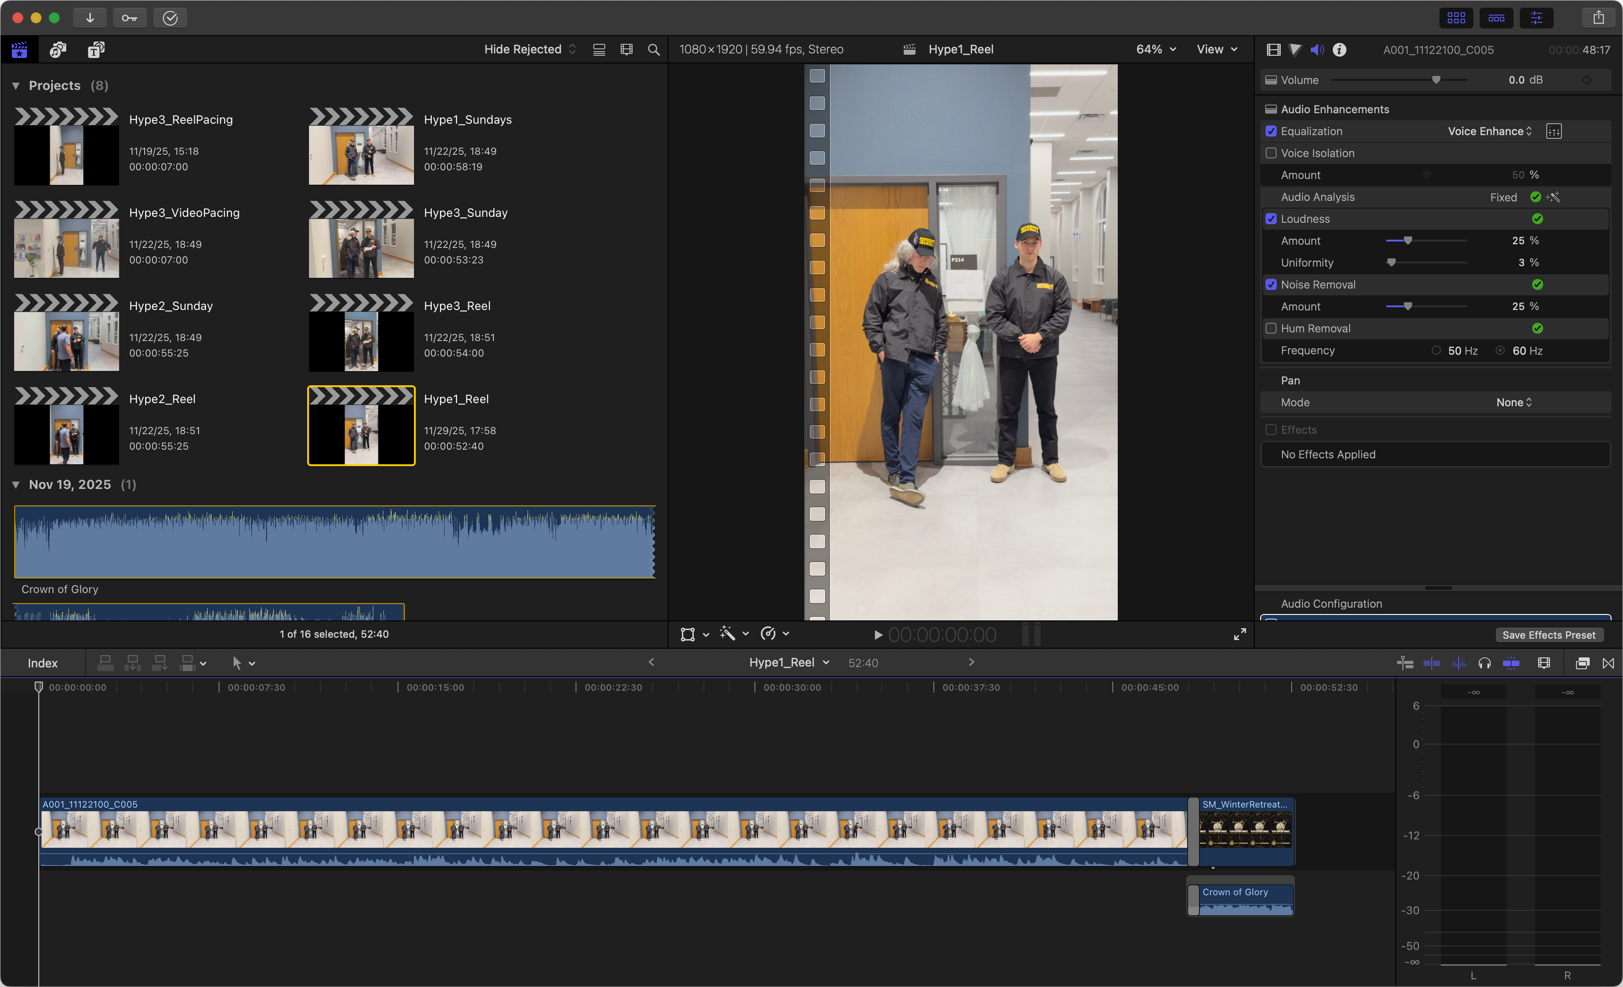1623x987 pixels.
Task: Enable the Voice Isolation checkbox
Action: click(x=1271, y=153)
